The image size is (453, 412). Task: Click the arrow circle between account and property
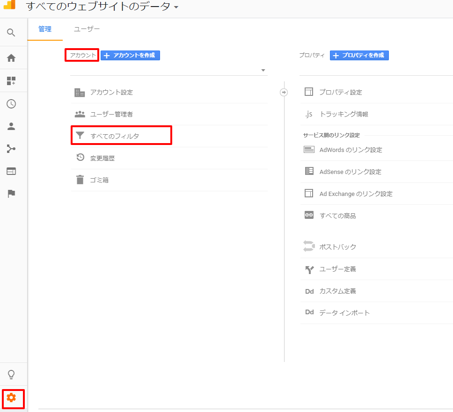(x=284, y=92)
